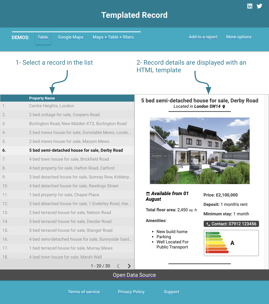Click the energy rating chart image
The height and width of the screenshot is (304, 269).
click(231, 243)
